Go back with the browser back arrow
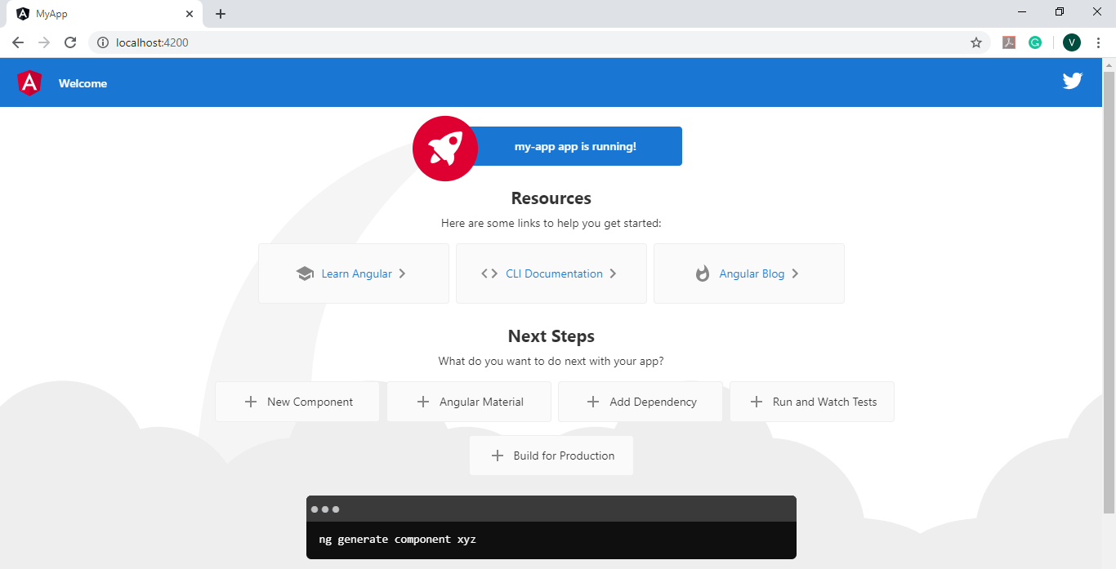The image size is (1116, 569). click(x=18, y=42)
